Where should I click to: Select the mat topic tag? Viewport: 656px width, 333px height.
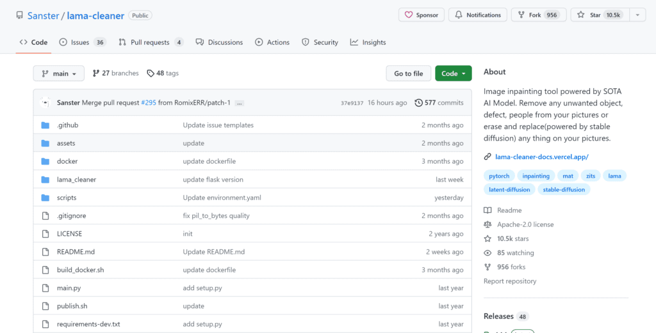coord(568,176)
